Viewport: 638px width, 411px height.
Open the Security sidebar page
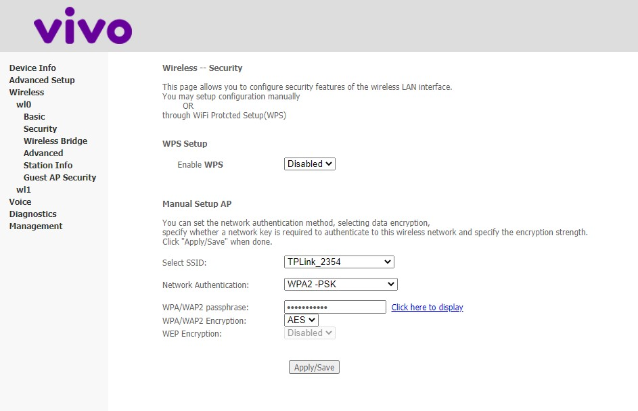41,129
